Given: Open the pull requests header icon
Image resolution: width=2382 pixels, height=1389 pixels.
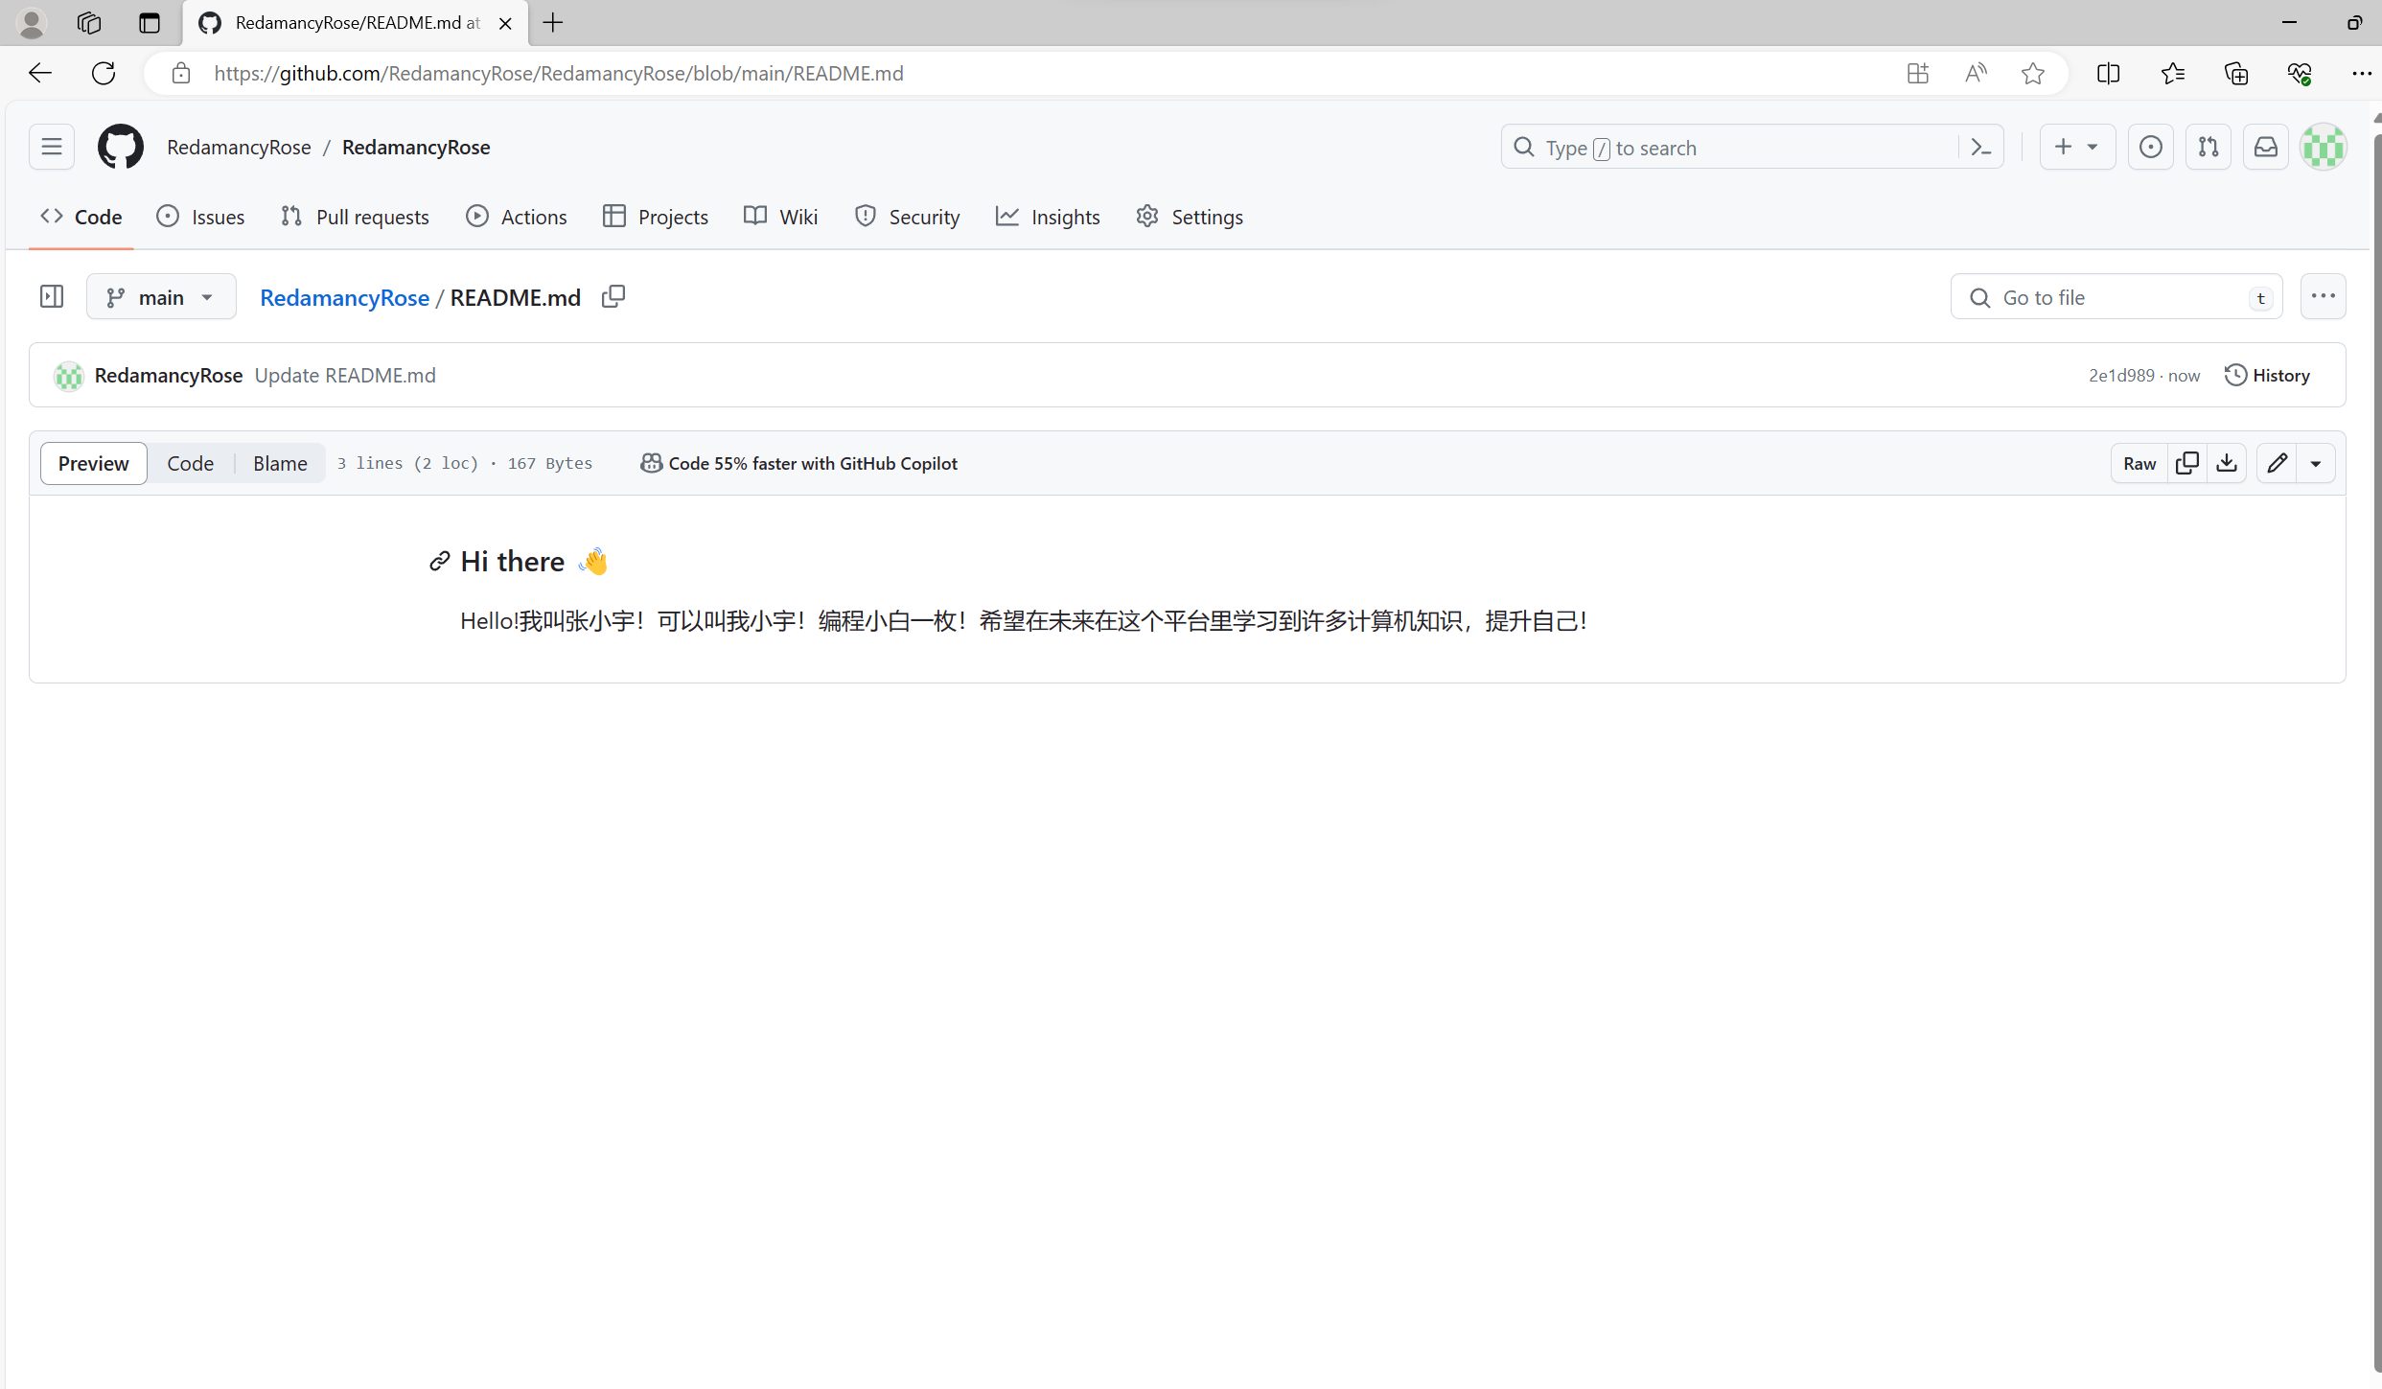Looking at the screenshot, I should coord(2209,147).
